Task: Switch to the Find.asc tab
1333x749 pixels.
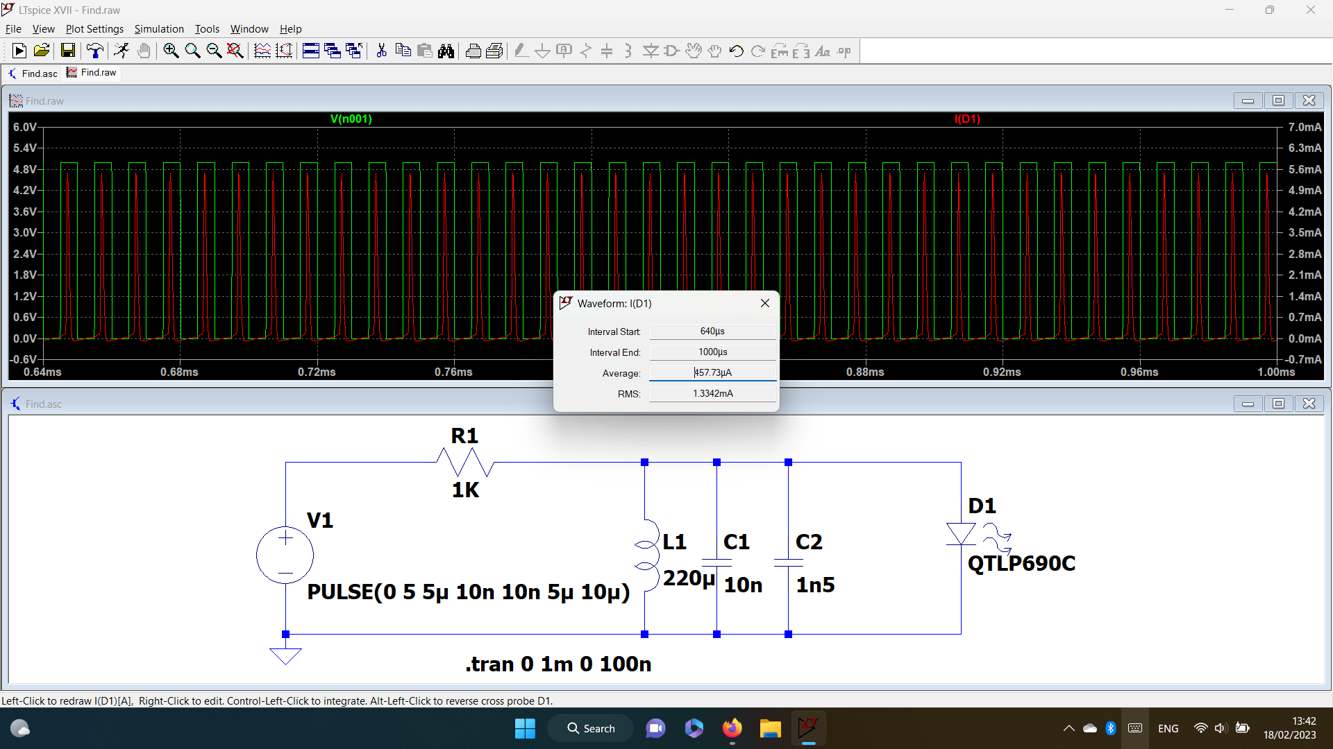Action: (33, 73)
